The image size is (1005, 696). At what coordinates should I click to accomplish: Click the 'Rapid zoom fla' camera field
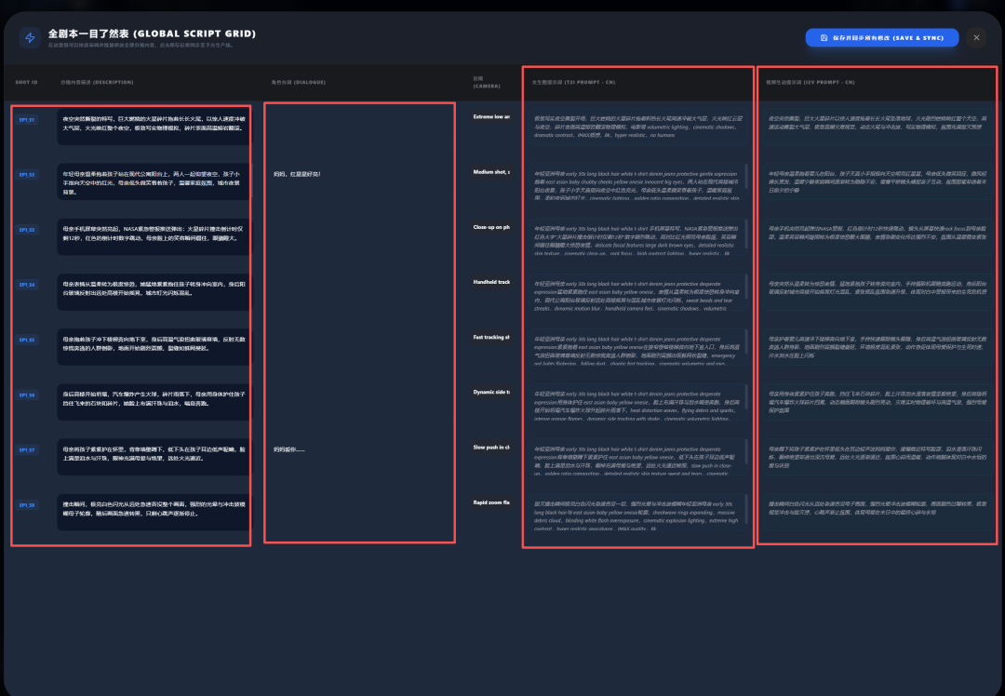pos(491,502)
